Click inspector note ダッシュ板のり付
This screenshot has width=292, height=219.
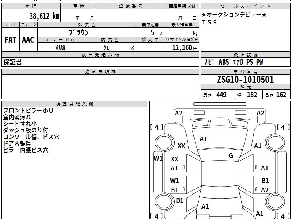pos(26,130)
